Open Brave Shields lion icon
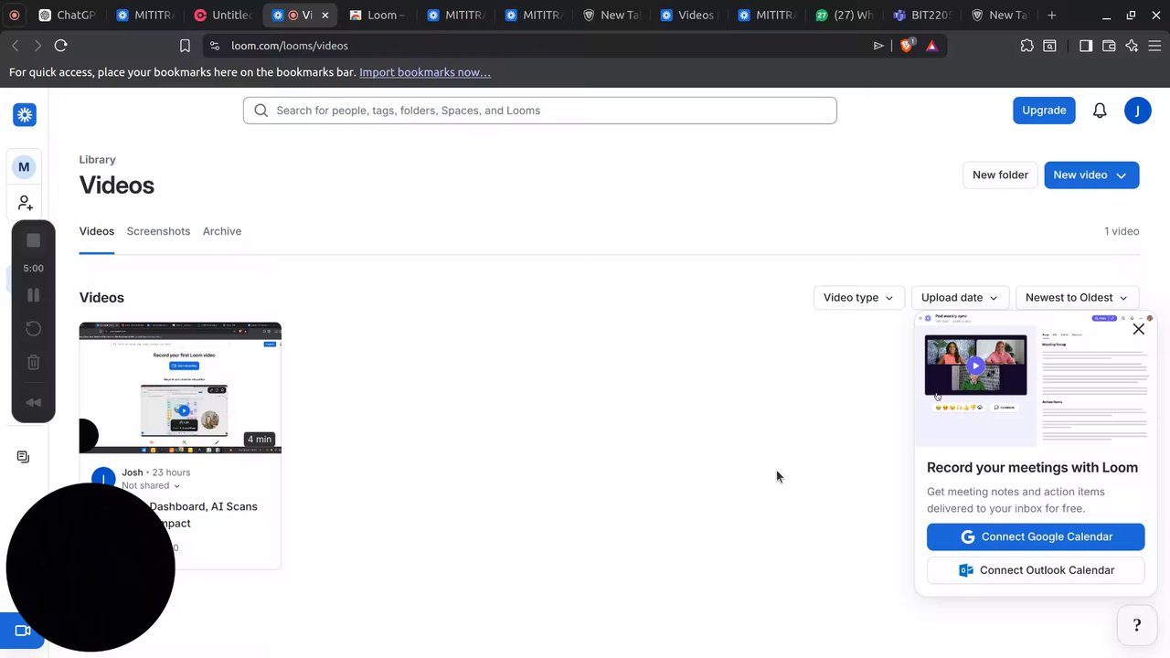This screenshot has height=658, width=1170. (907, 45)
